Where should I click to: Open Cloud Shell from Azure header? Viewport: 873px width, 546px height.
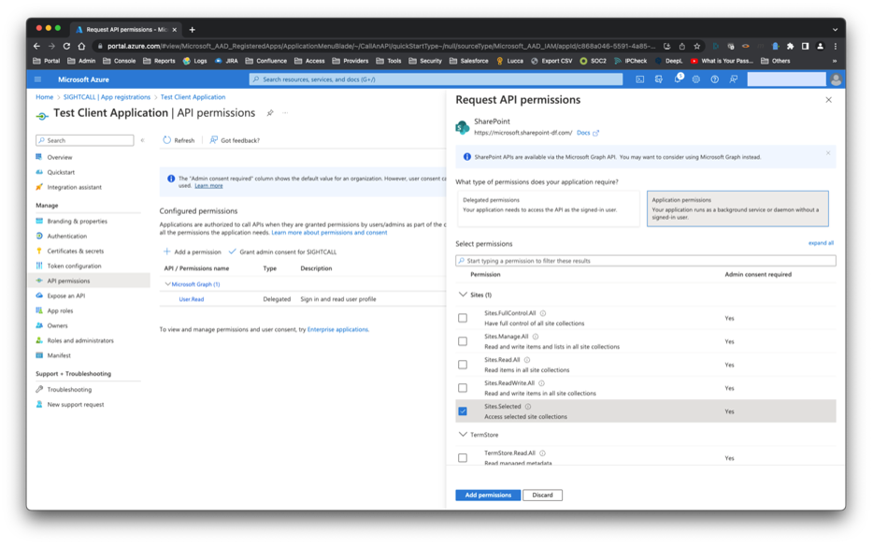tap(639, 79)
